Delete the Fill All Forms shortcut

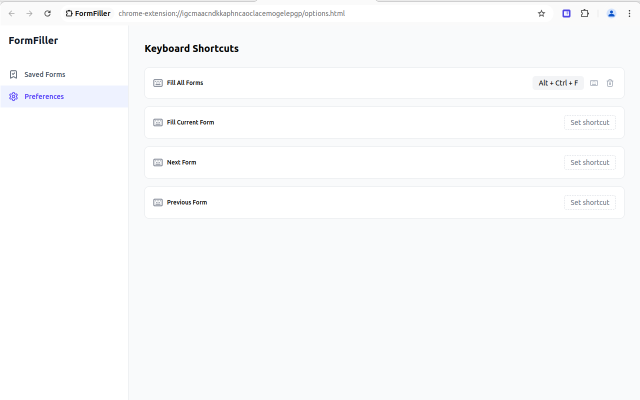pyautogui.click(x=610, y=83)
